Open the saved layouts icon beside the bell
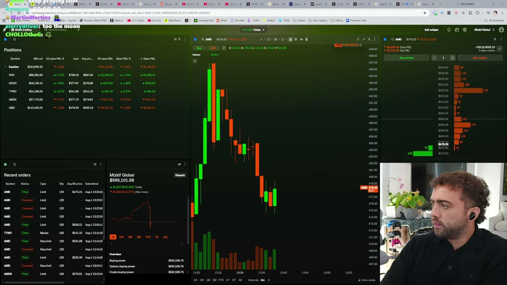The height and width of the screenshot is (285, 507). pyautogui.click(x=457, y=30)
